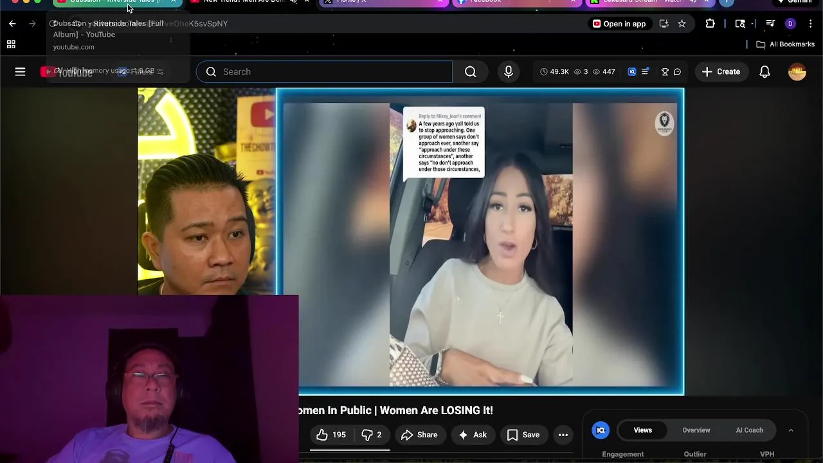This screenshot has width=823, height=463.
Task: Open Chrome three-dot menu
Action: [810, 24]
